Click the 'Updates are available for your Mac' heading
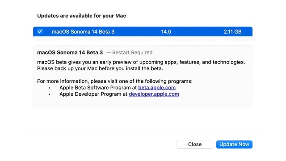 (81, 16)
